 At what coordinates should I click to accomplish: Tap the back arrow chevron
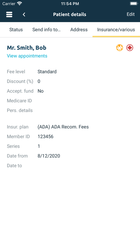(x=24, y=14)
